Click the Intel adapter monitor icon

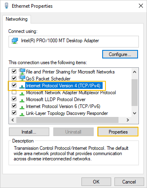15,41
